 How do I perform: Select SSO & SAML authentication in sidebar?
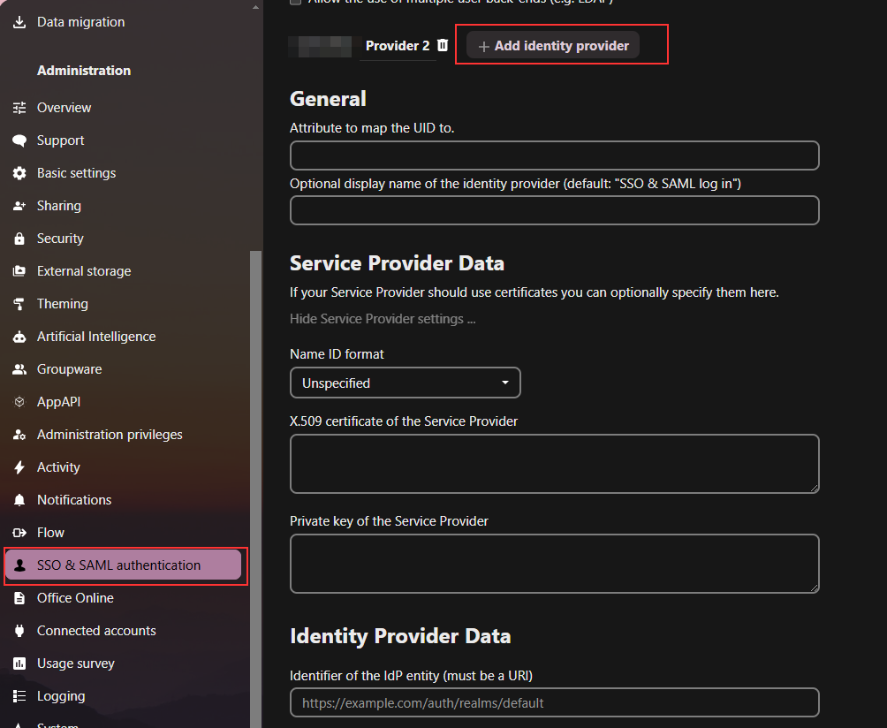pyautogui.click(x=123, y=565)
